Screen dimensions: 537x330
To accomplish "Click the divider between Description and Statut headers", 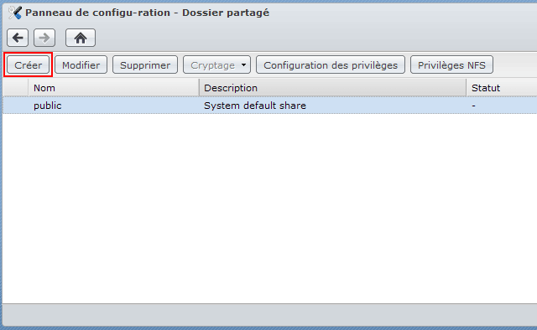I will click(x=467, y=88).
